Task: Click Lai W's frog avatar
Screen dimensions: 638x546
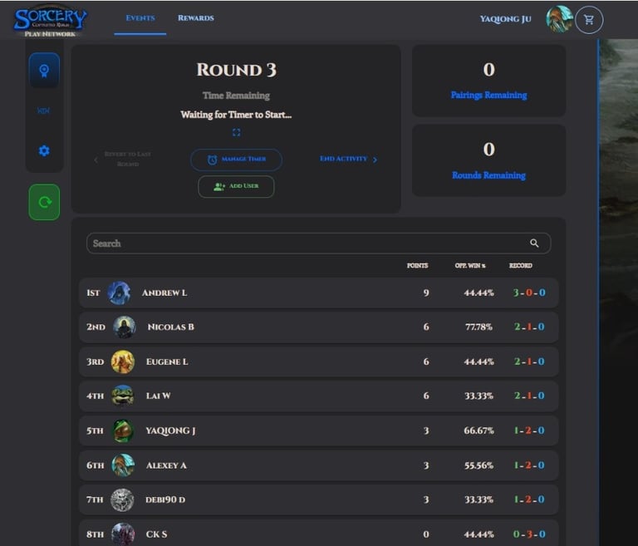Action: point(122,396)
